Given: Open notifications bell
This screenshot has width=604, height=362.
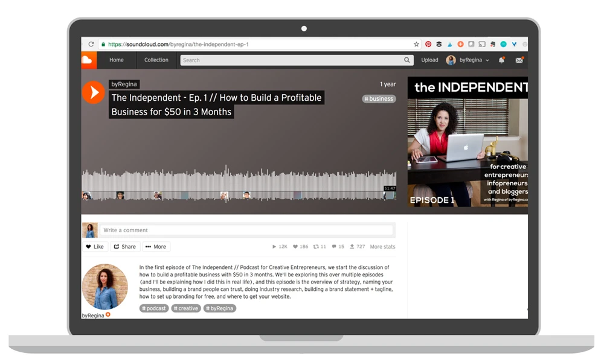Looking at the screenshot, I should pos(501,60).
